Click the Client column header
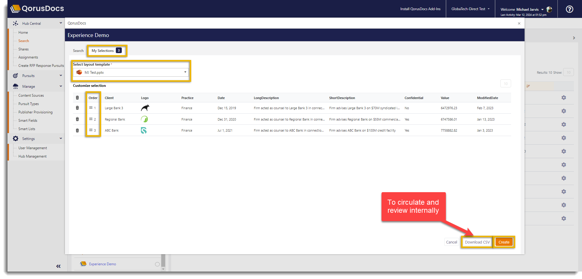The height and width of the screenshot is (279, 582). click(109, 98)
